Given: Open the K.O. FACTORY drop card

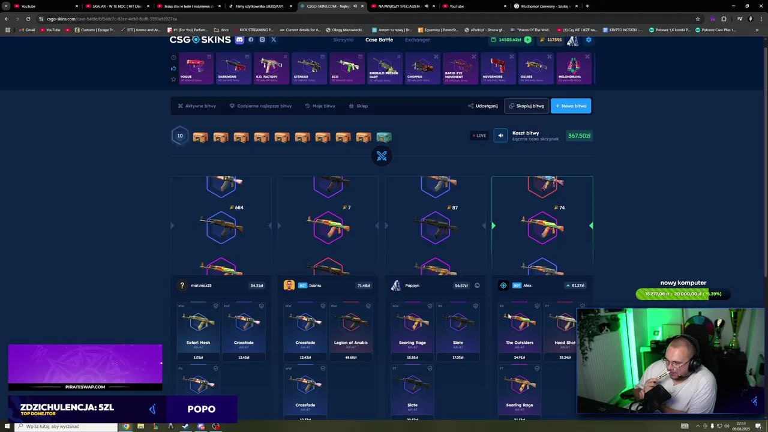Looking at the screenshot, I should [x=271, y=68].
